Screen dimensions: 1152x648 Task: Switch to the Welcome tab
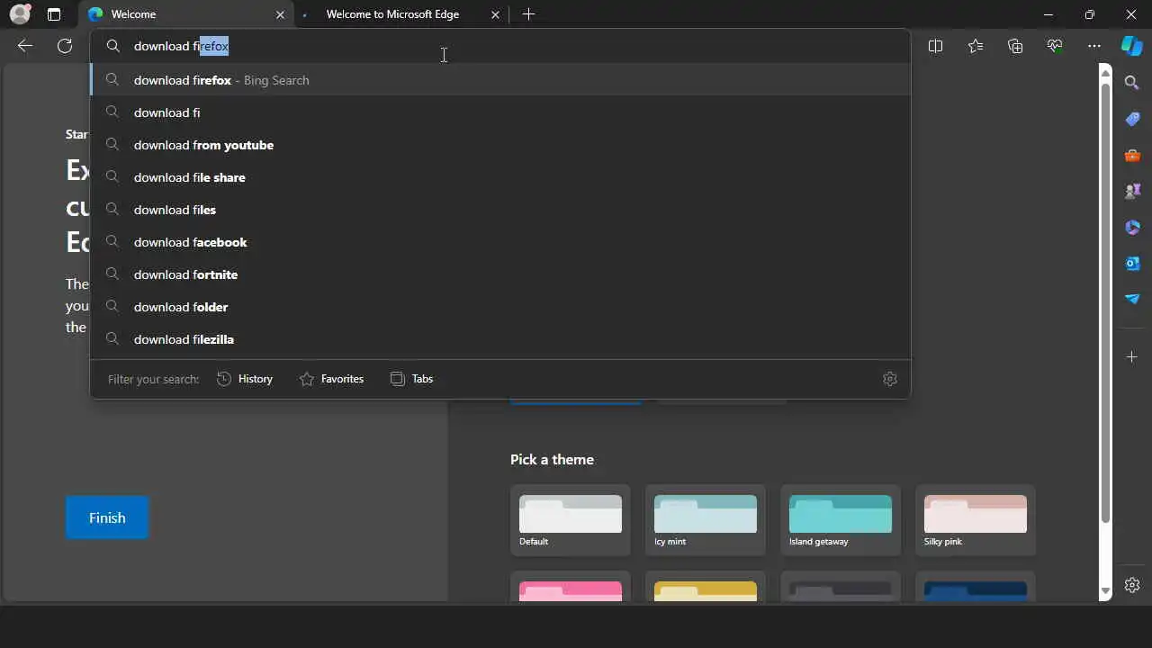(187, 14)
